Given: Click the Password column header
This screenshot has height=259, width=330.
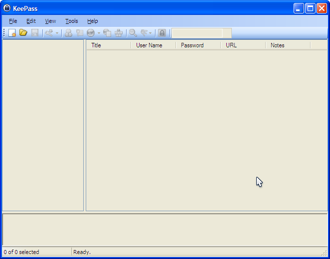Looking at the screenshot, I should pyautogui.click(x=198, y=45).
